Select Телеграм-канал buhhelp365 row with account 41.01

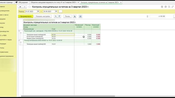[x=36, y=35]
